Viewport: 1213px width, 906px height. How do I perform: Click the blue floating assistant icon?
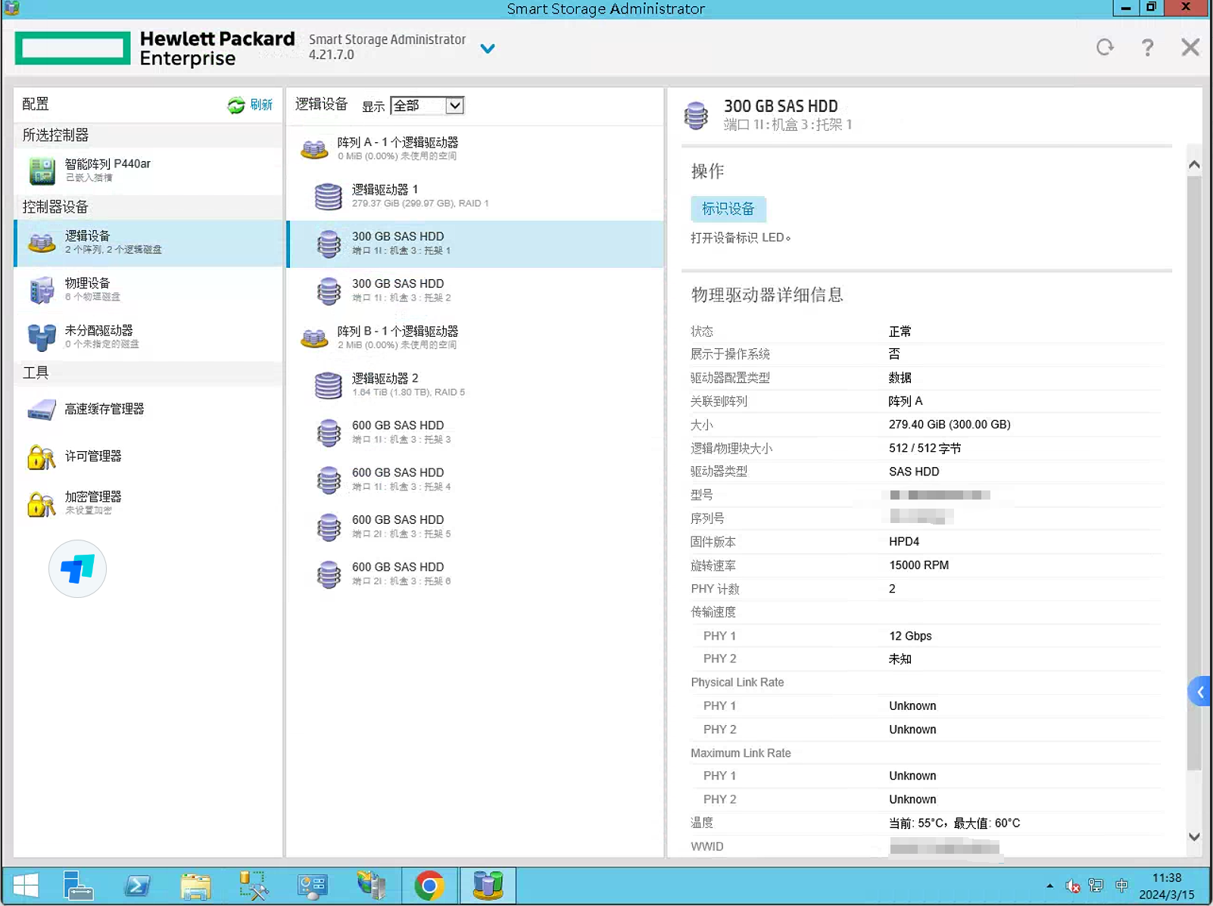77,568
